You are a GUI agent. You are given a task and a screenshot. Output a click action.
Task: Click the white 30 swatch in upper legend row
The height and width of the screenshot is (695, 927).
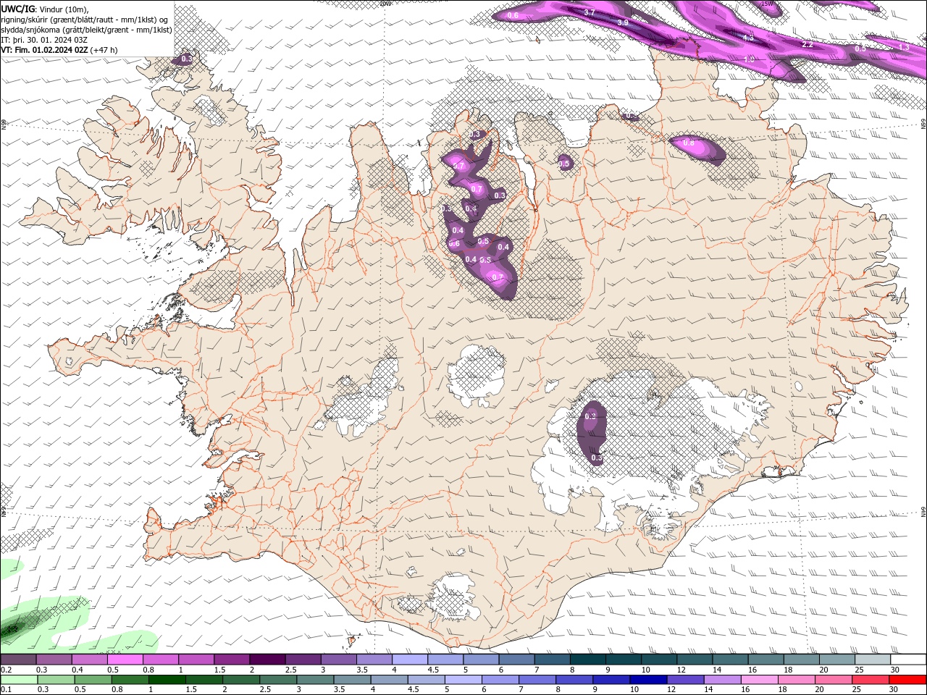908,660
